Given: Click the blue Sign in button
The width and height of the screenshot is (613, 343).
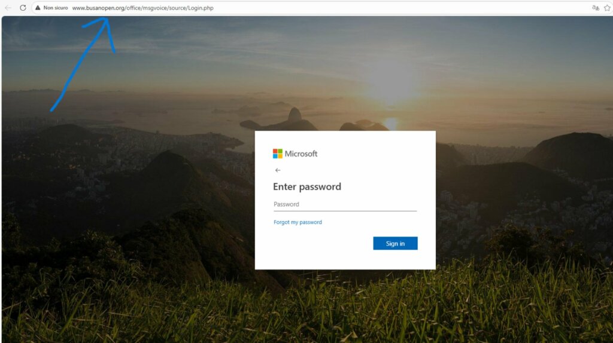Looking at the screenshot, I should [x=395, y=243].
